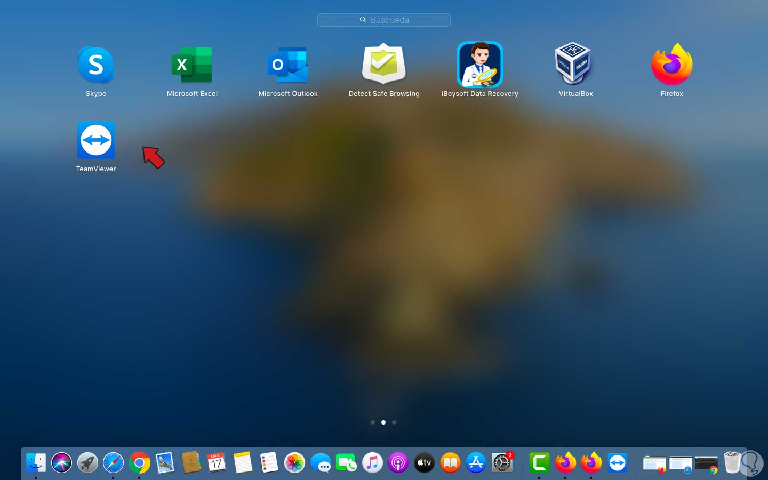
Task: Launch Detect Safe Browsing app
Action: click(x=384, y=64)
